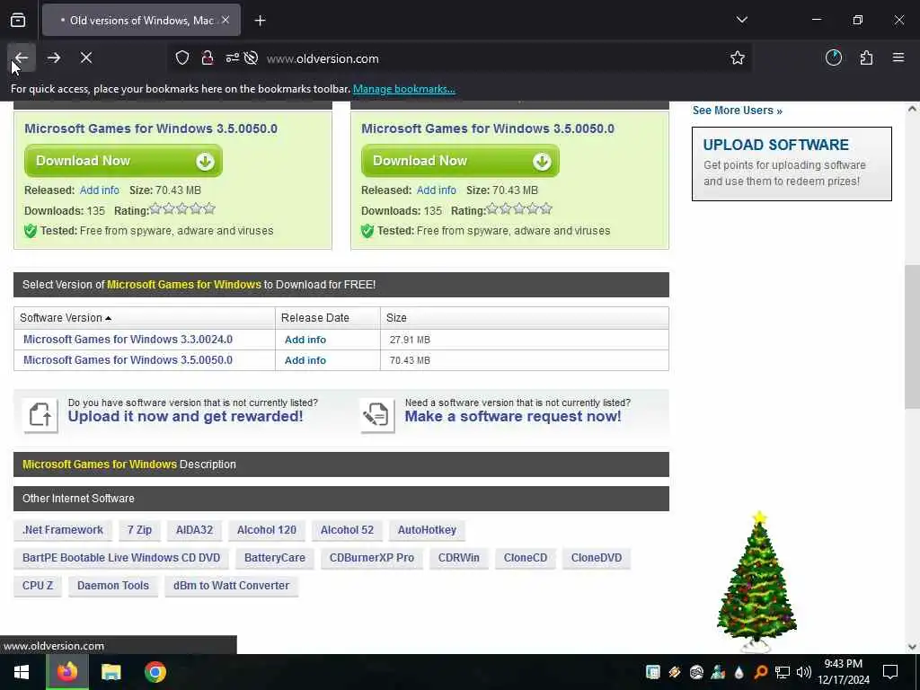Click Add info next to left Released
The image size is (920, 690).
[99, 190]
